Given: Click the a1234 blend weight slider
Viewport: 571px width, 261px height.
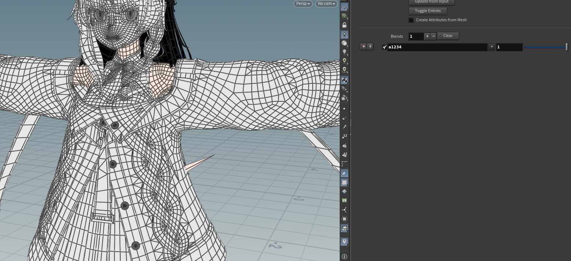Looking at the screenshot, I should point(546,47).
